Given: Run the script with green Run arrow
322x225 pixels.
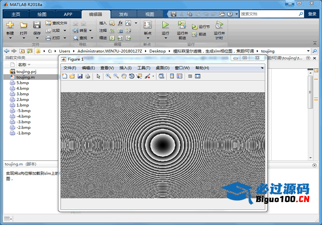Looking at the screenshot, I should point(165,25).
